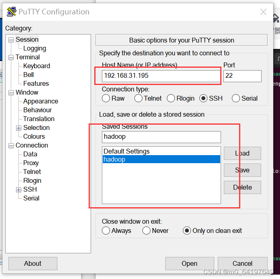Open the Connection category
Viewport: 280px width, 279px height.
click(x=32, y=146)
